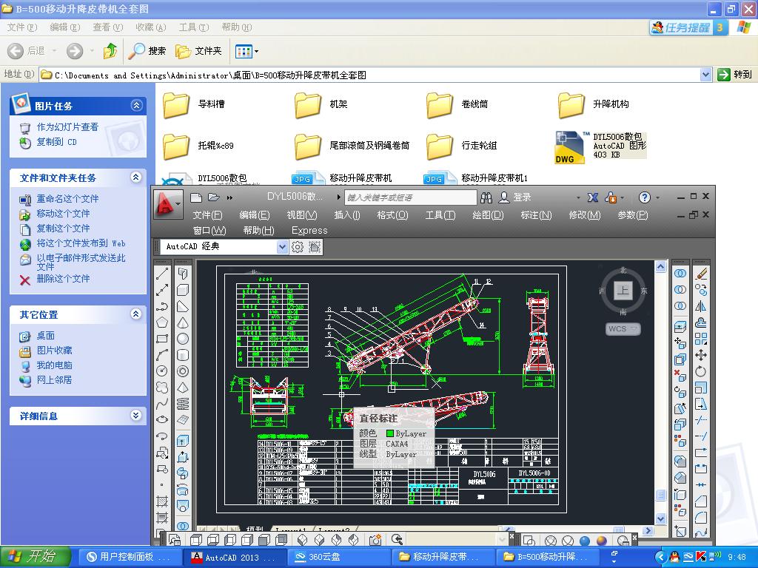
Task: Apply the Conceptual visual style sphere
Action: pos(602,541)
